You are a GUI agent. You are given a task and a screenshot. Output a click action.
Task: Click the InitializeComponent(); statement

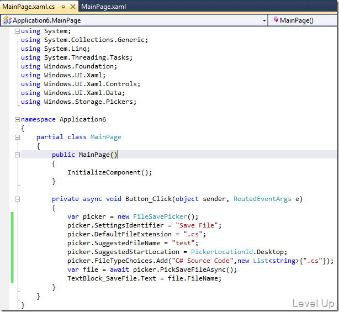pos(110,172)
